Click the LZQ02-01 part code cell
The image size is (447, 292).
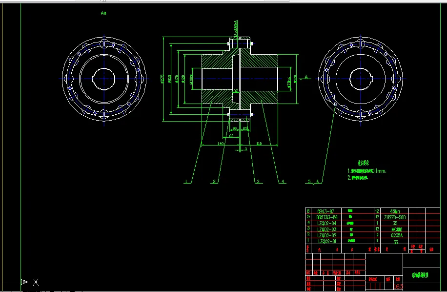point(326,241)
